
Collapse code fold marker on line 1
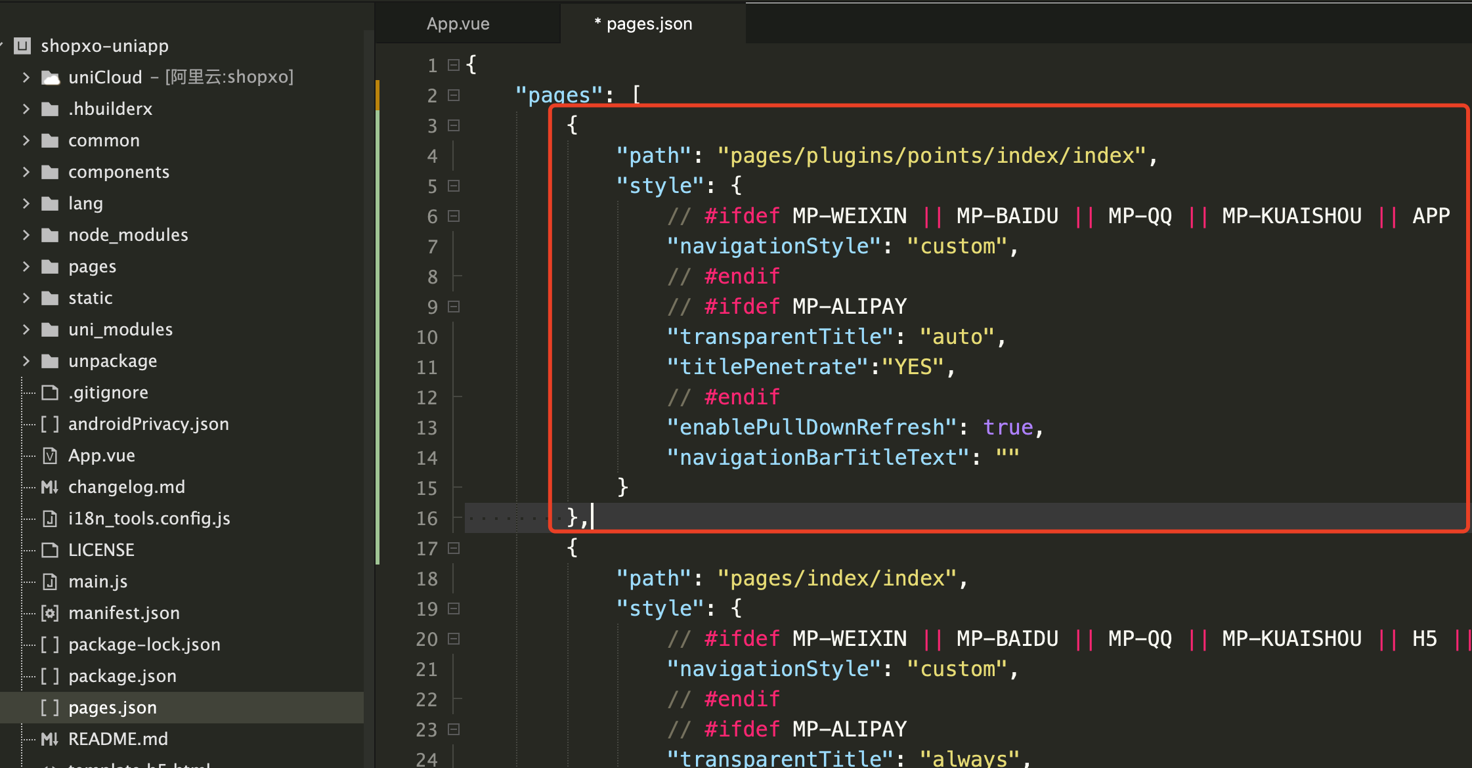[x=453, y=65]
